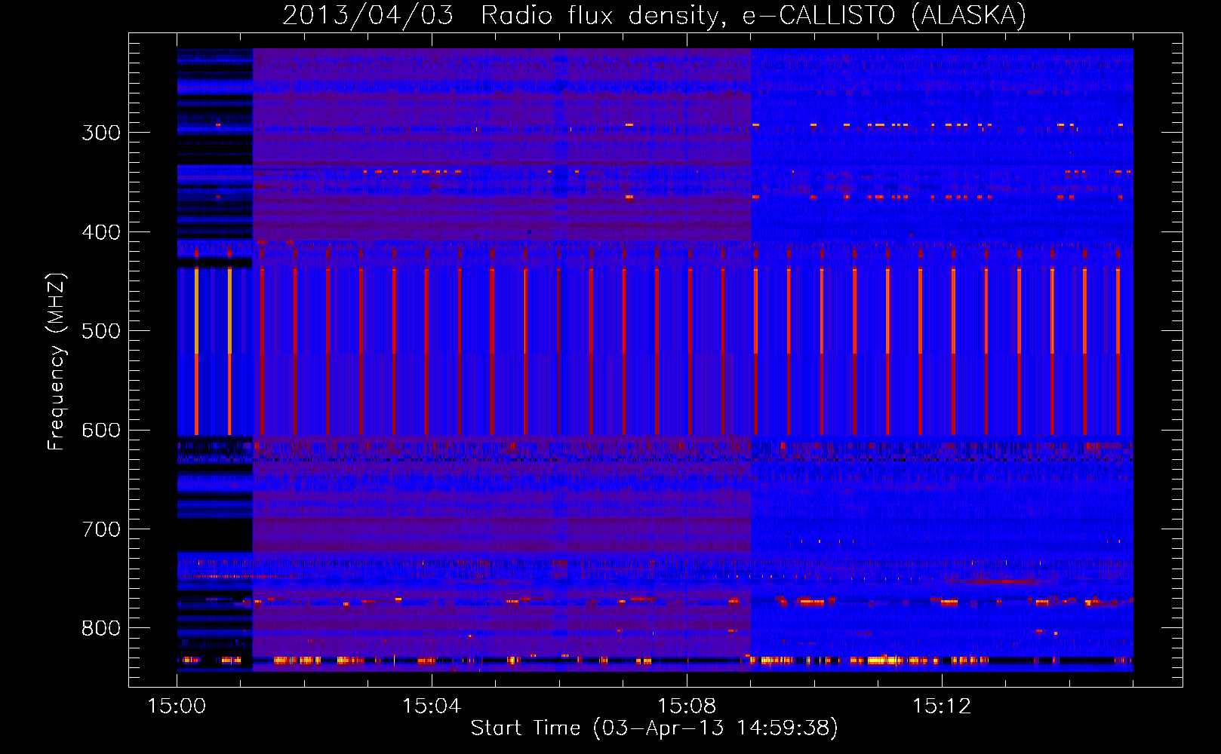
Task: Click the 15:08 time tick label
Action: 687,706
